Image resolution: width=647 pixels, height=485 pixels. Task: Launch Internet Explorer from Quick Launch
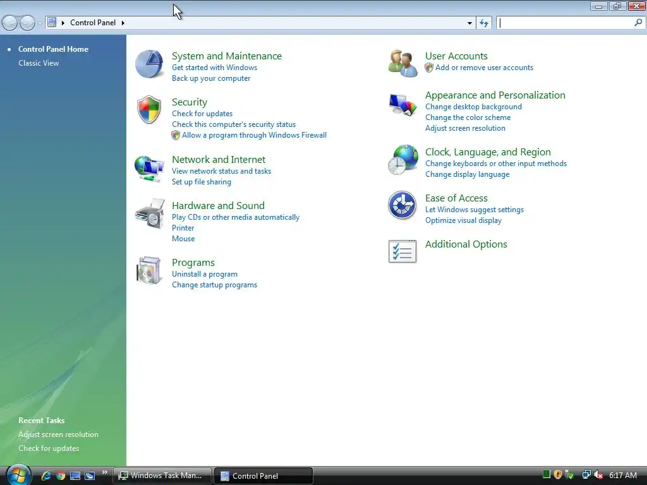[45, 476]
